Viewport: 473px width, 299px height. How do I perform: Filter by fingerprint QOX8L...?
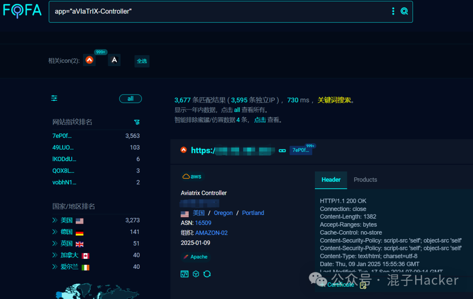tap(64, 171)
